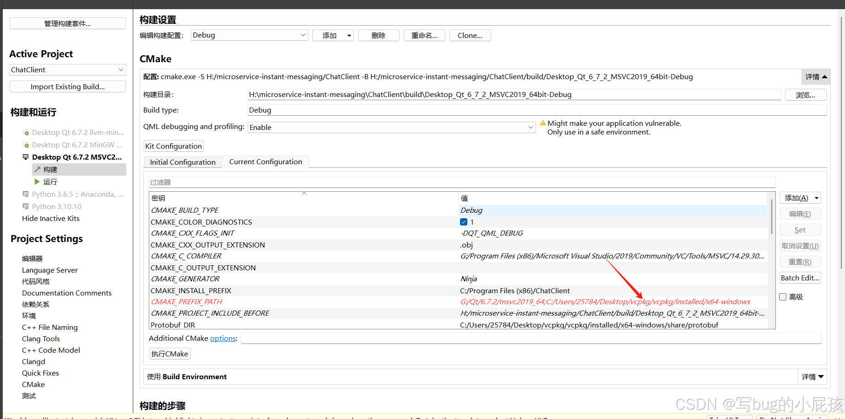The width and height of the screenshot is (845, 419).
Task: Open the Debug build configuration dropdown
Action: 249,35
